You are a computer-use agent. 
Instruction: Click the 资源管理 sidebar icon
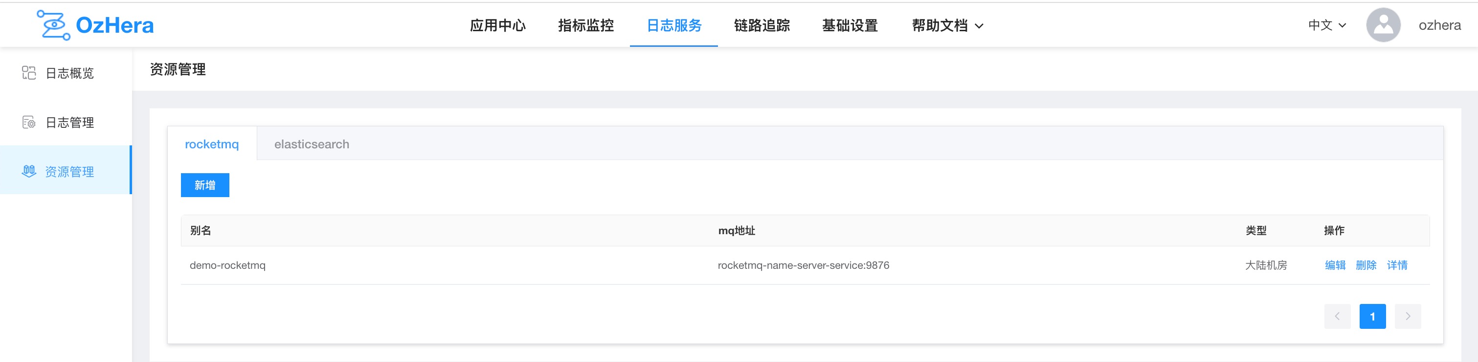[29, 171]
